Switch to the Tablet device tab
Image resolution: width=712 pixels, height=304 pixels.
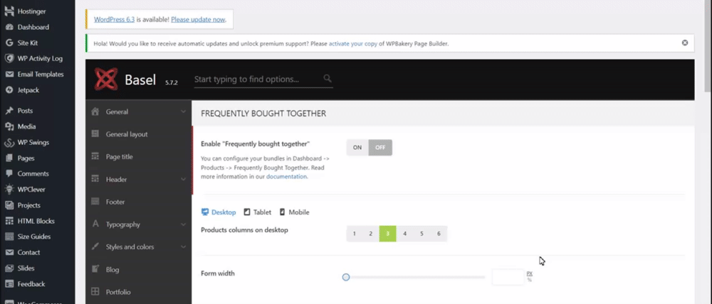(258, 212)
